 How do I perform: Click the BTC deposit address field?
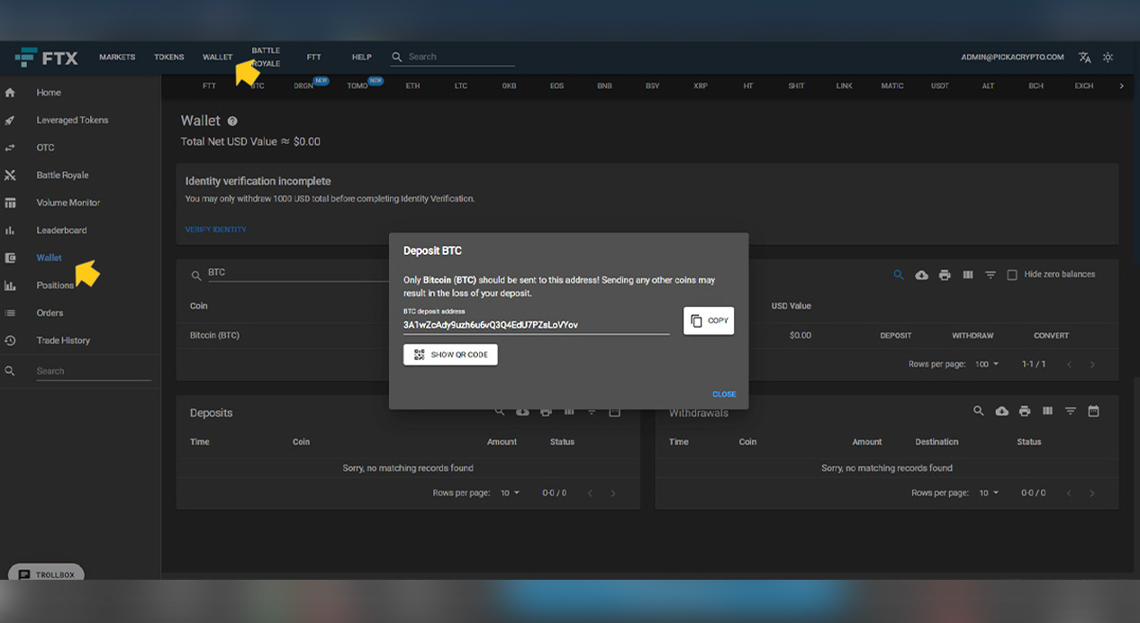tap(536, 325)
